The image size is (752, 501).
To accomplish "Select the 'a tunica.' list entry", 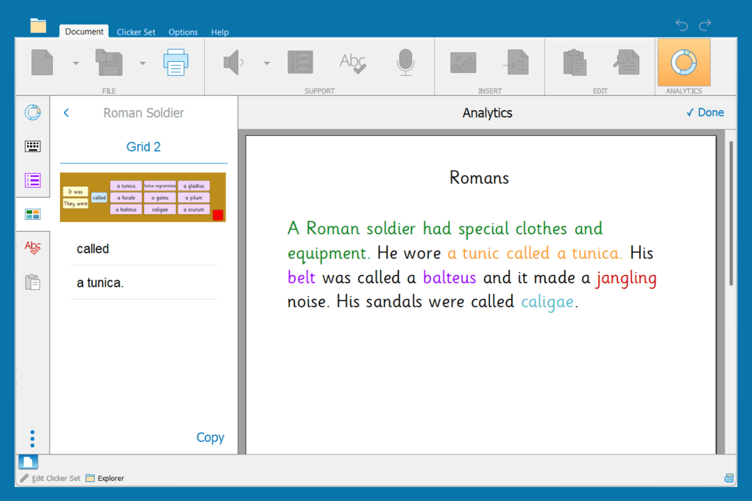I will tap(143, 283).
